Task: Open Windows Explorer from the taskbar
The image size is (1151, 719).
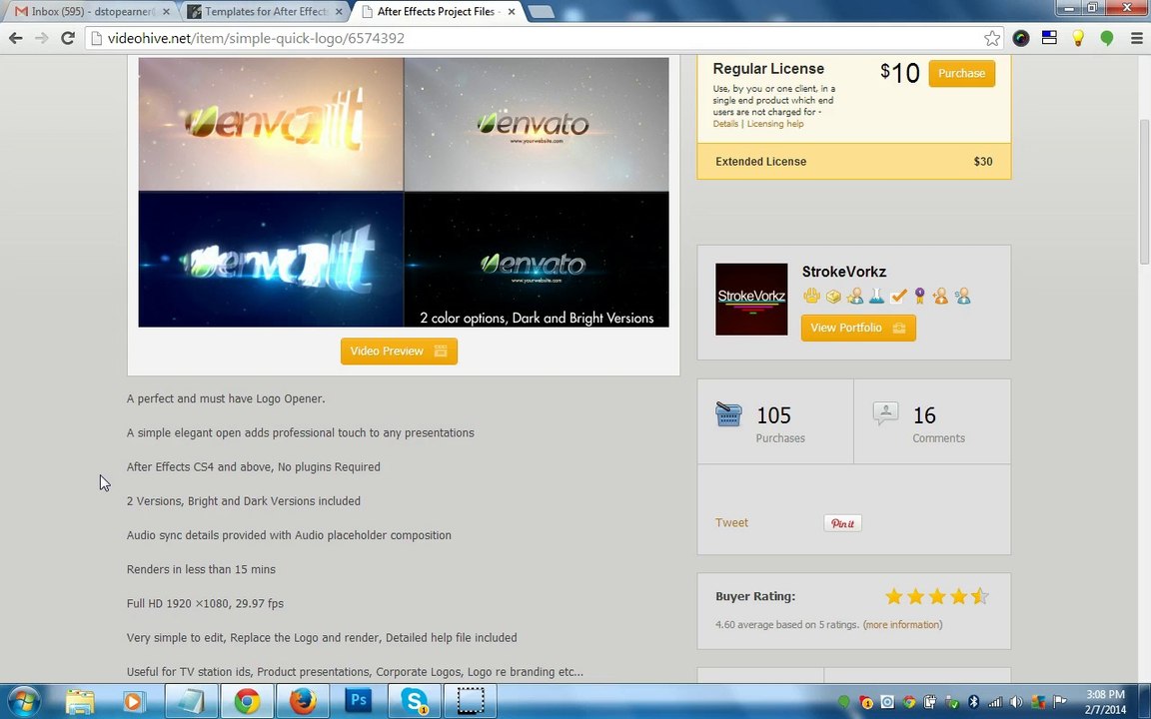Action: [80, 701]
